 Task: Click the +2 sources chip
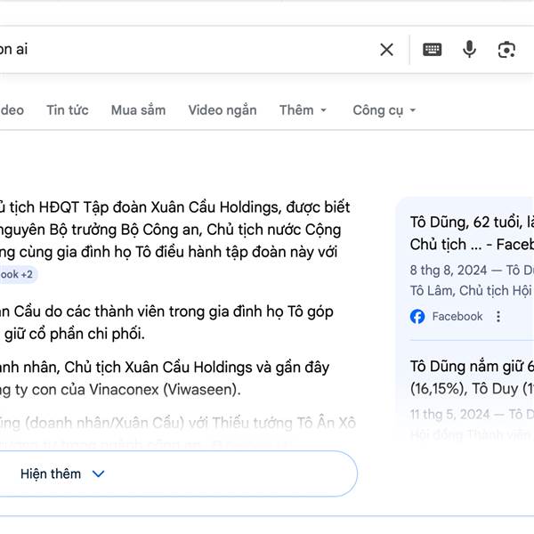[16, 275]
